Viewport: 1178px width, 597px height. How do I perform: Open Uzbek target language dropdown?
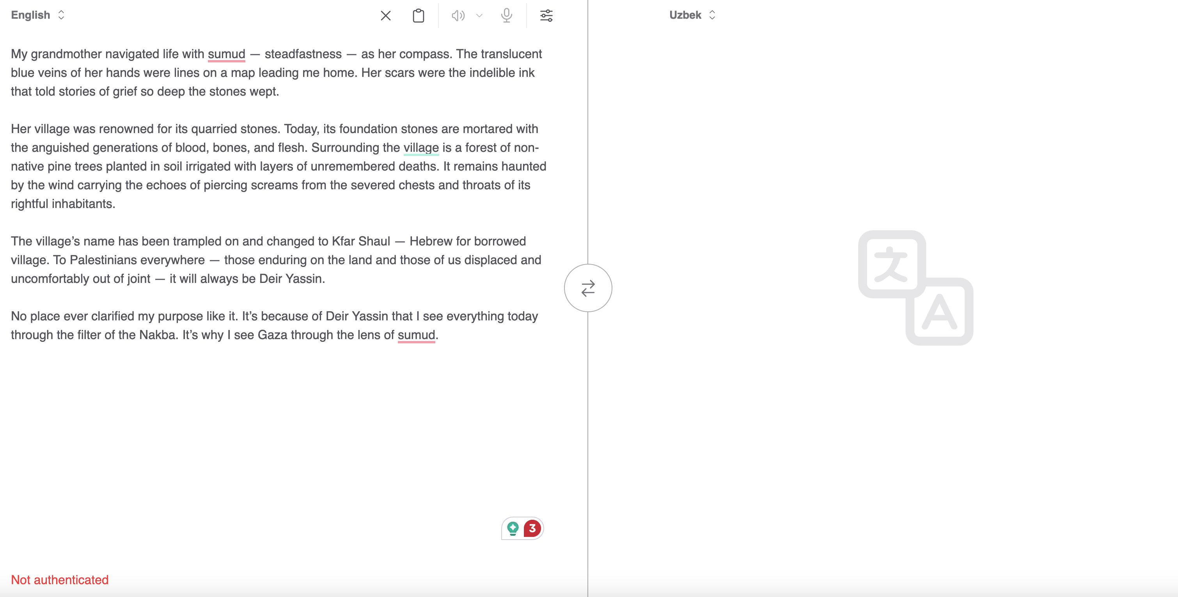(x=692, y=15)
